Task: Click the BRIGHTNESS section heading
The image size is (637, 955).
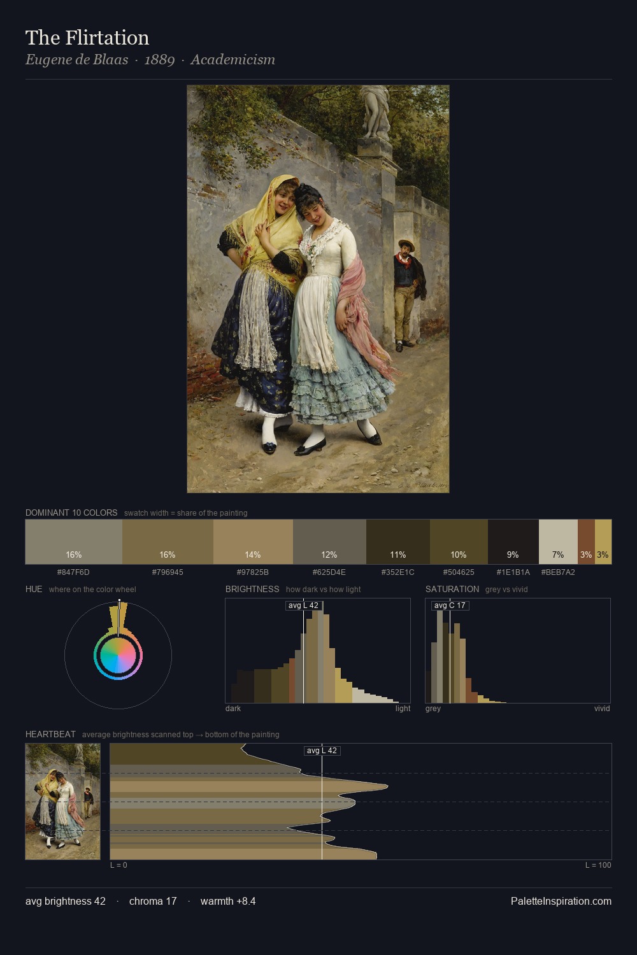Action: point(252,589)
